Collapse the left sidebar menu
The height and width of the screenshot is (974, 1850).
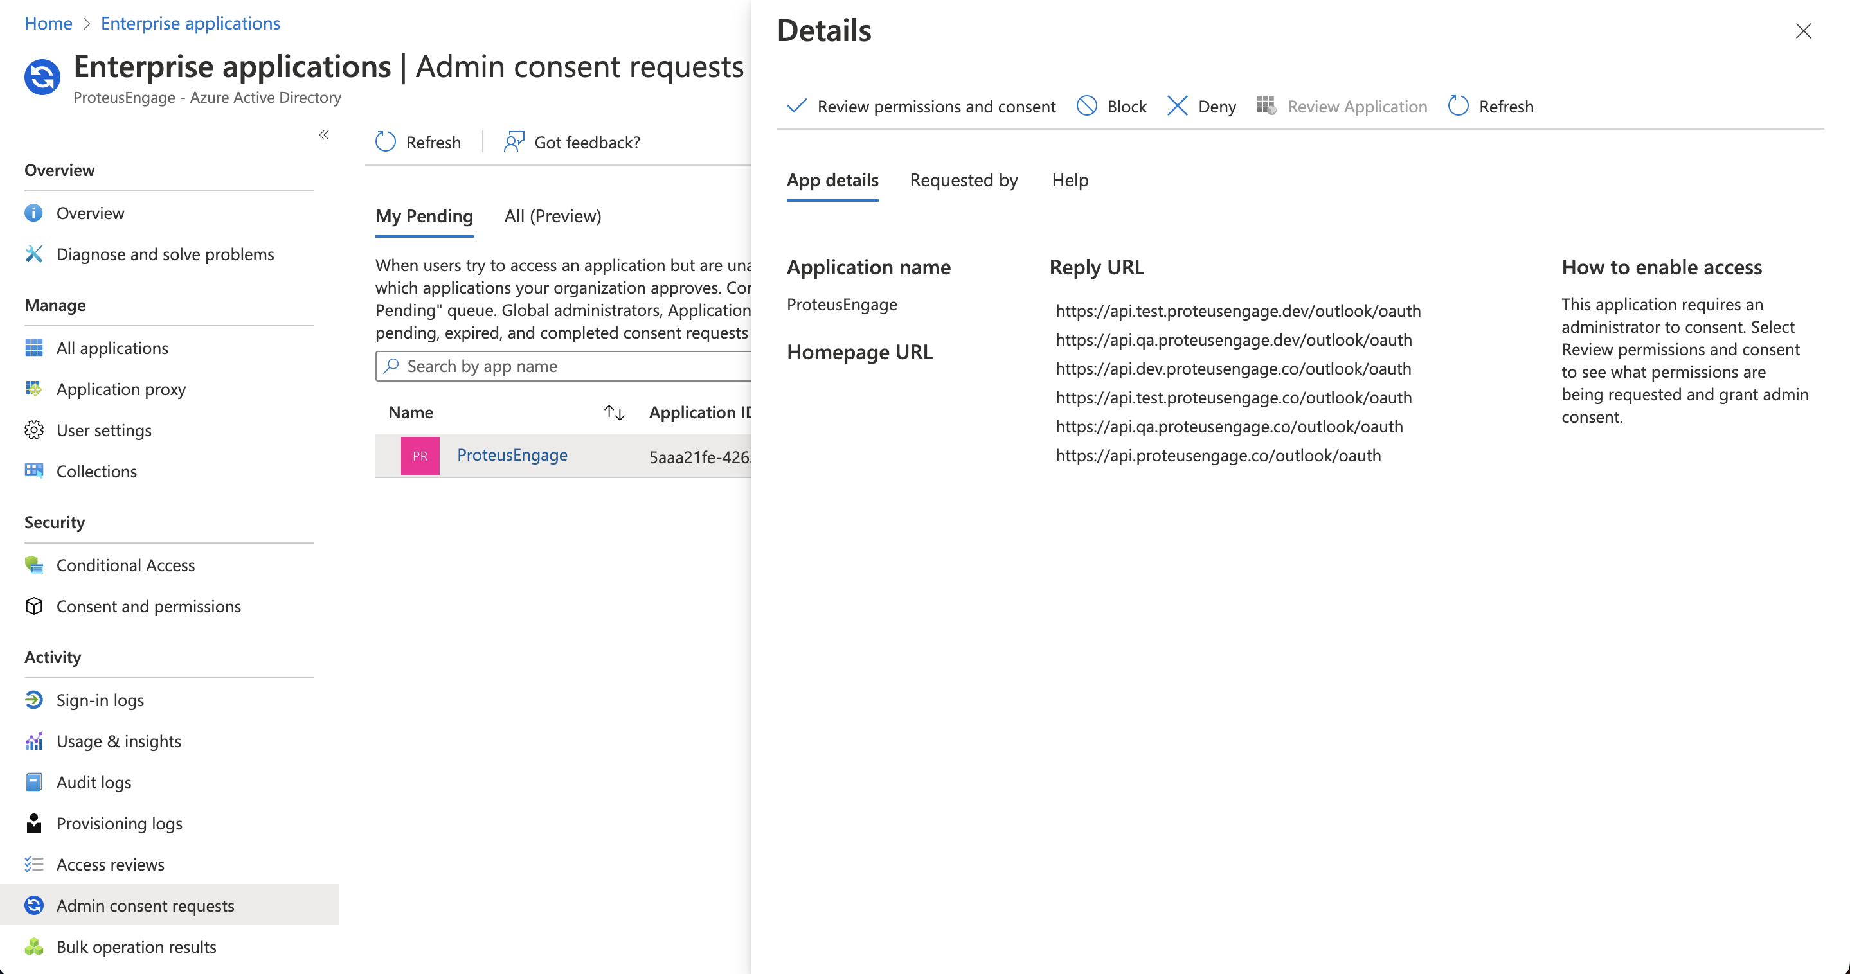tap(324, 135)
